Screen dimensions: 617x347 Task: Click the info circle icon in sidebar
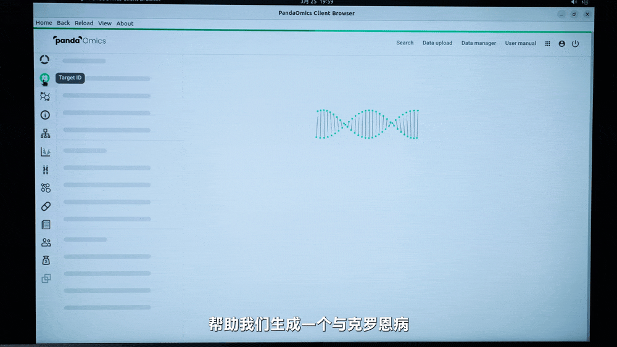pyautogui.click(x=45, y=115)
